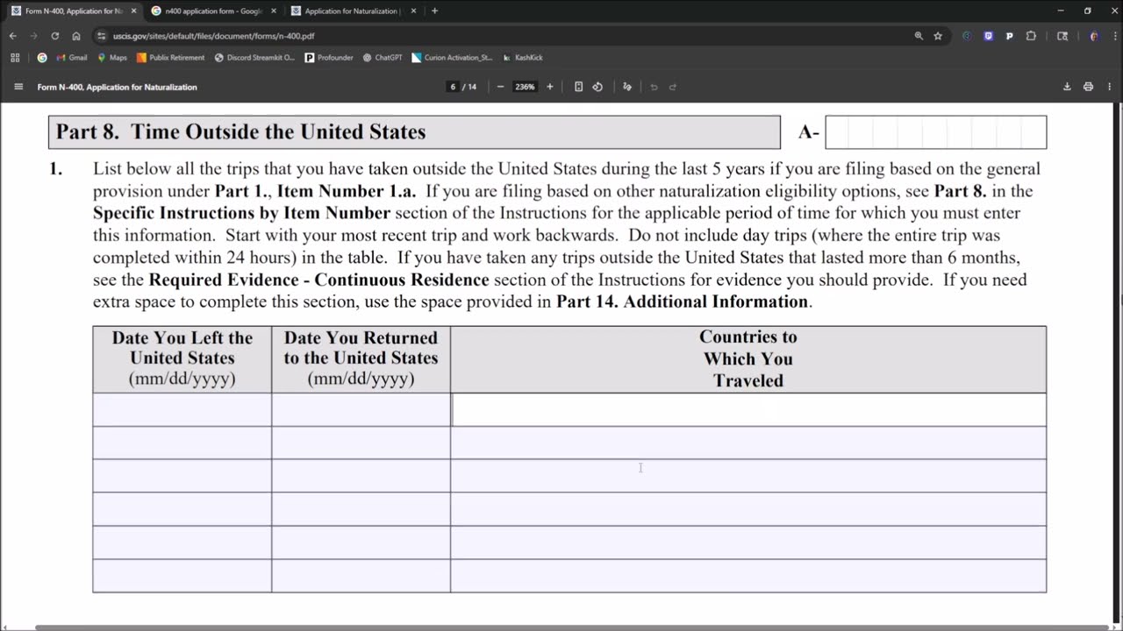Image resolution: width=1123 pixels, height=631 pixels.
Task: Open the Chrome extensions puzzle menu
Action: 1031,36
